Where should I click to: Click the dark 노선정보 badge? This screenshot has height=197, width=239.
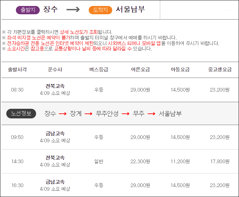(x=21, y=114)
